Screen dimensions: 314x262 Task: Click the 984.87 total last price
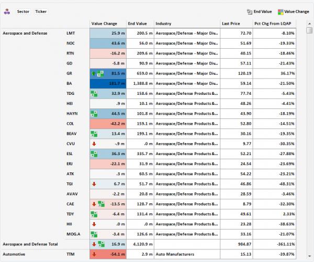237,244
